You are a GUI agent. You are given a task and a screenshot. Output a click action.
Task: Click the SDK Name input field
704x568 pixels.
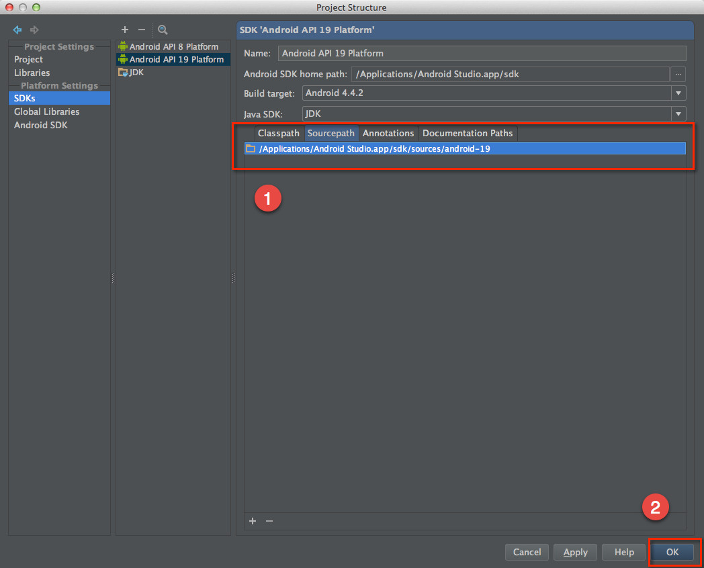482,54
